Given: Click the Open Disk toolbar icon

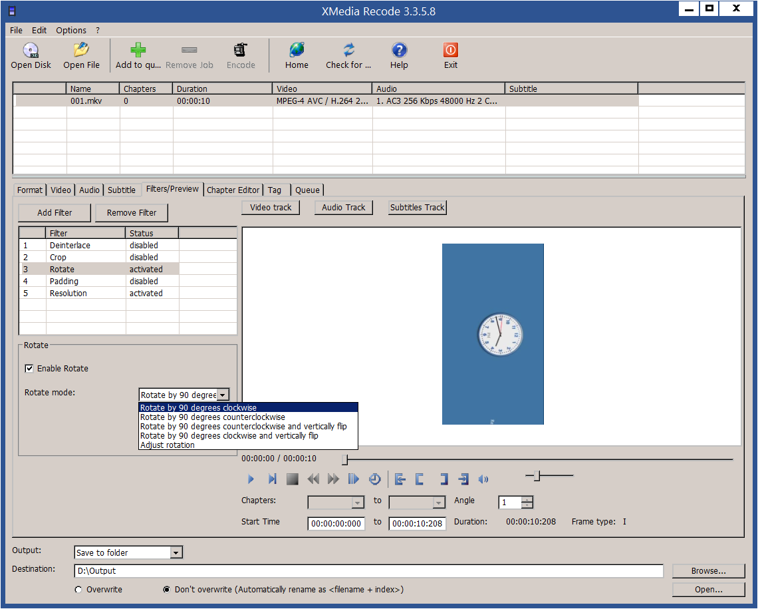Looking at the screenshot, I should [31, 51].
